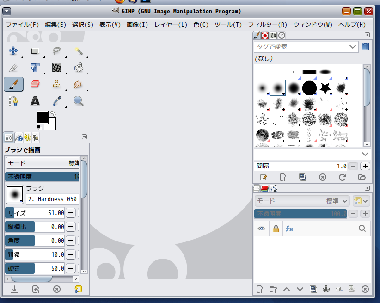Increase brush spacing with plus button

[365, 166]
